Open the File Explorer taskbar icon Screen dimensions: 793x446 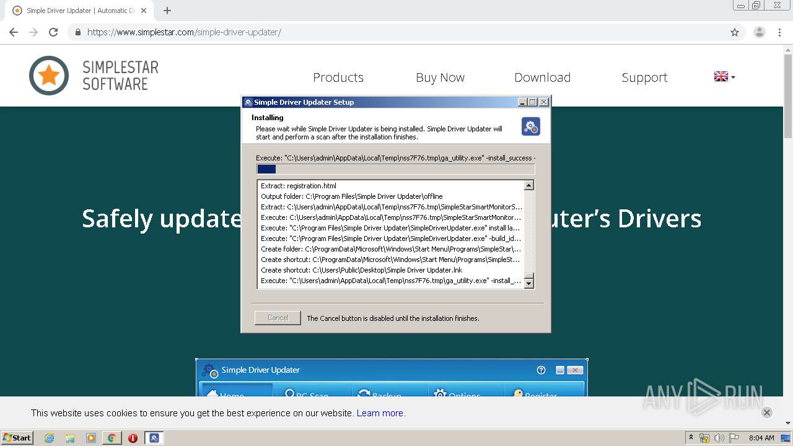pyautogui.click(x=70, y=438)
